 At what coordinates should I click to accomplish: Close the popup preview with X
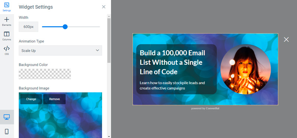(286, 39)
